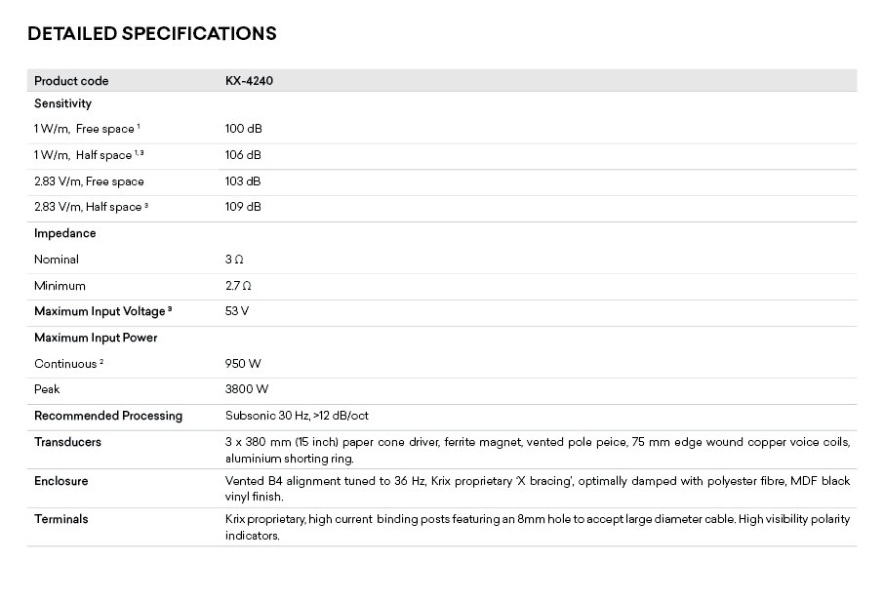Select the 950 W continuous power value
The width and height of the screenshot is (884, 602).
(243, 364)
